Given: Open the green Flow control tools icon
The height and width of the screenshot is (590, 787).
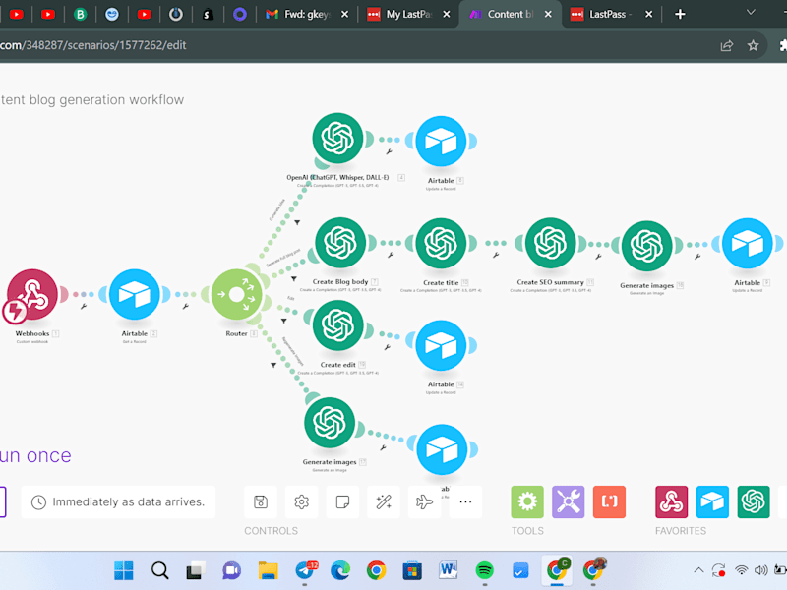Looking at the screenshot, I should coord(527,501).
